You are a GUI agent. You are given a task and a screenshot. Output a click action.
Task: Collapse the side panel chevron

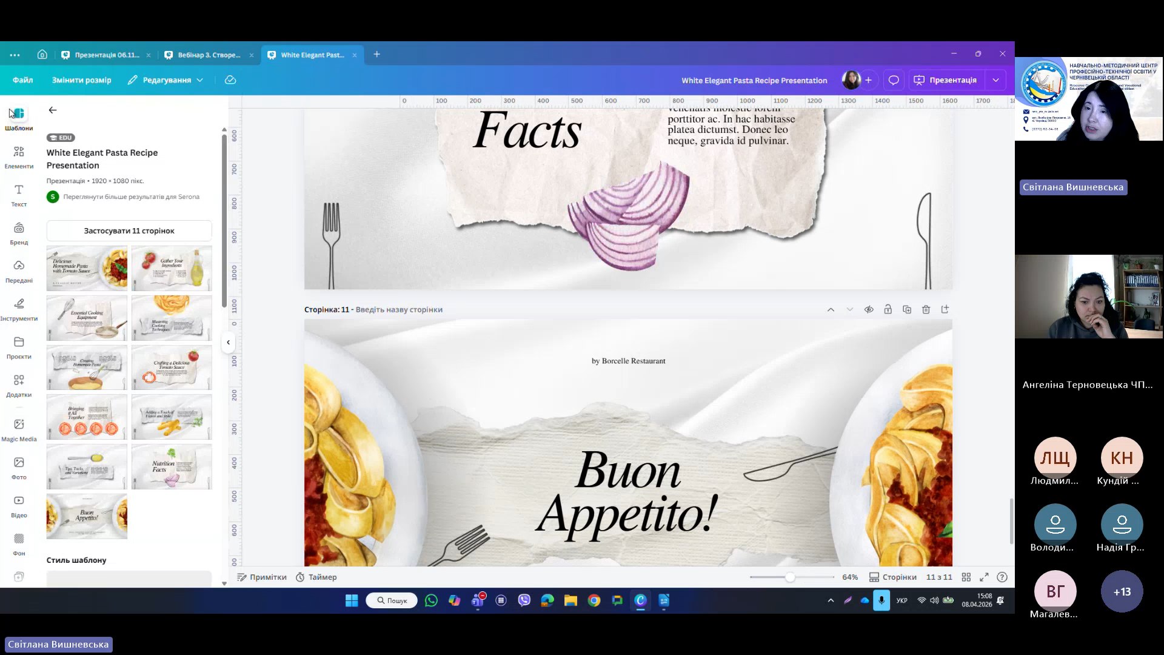pyautogui.click(x=228, y=343)
